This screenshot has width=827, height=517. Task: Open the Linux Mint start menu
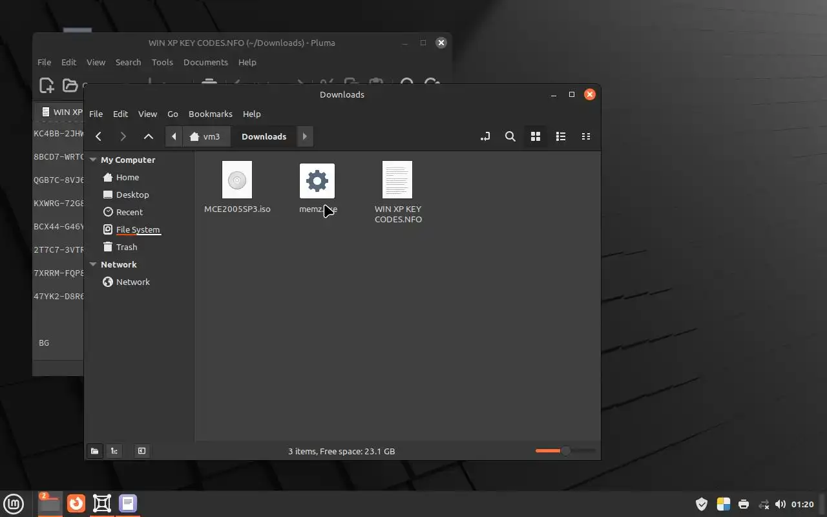point(14,503)
